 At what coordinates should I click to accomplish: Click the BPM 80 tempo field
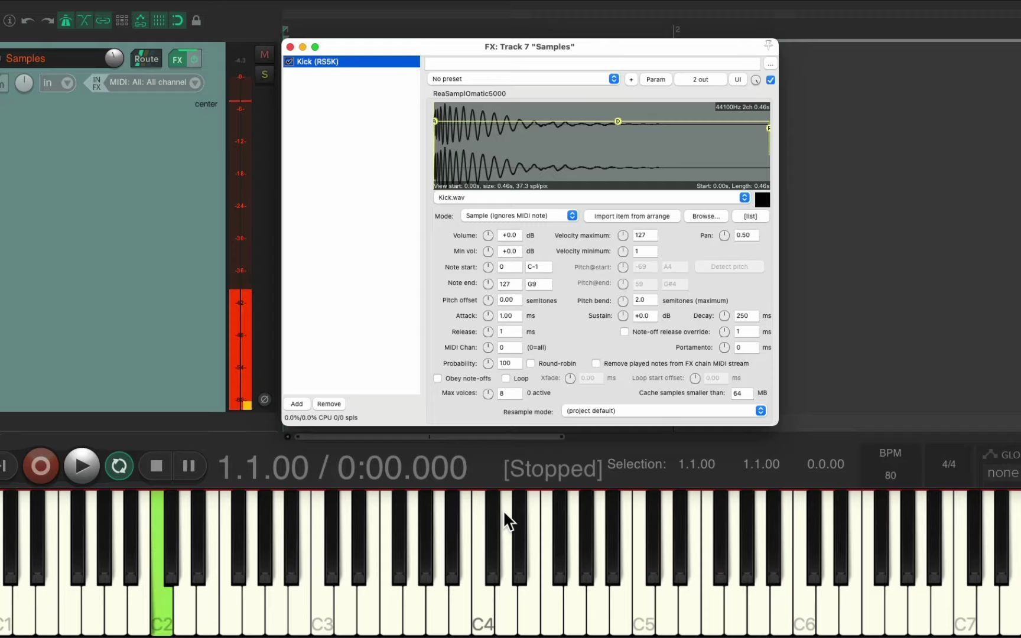pyautogui.click(x=890, y=475)
